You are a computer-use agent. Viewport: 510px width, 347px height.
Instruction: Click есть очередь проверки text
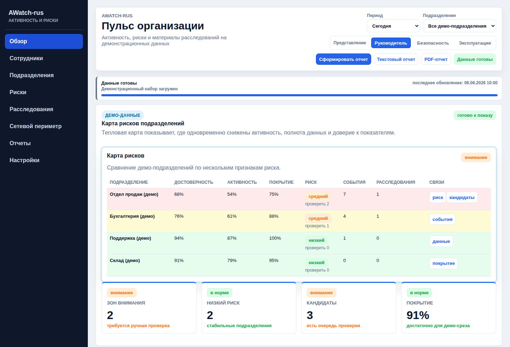click(x=333, y=325)
